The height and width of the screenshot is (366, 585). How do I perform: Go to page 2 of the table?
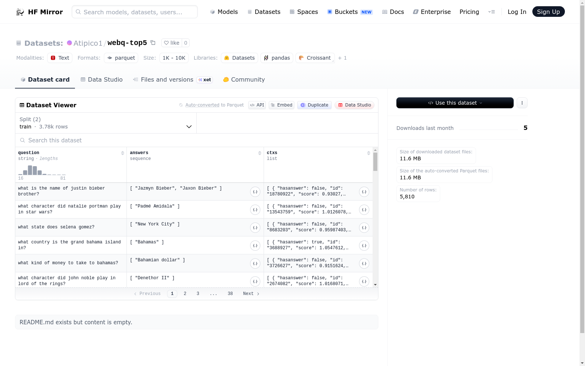tap(185, 294)
